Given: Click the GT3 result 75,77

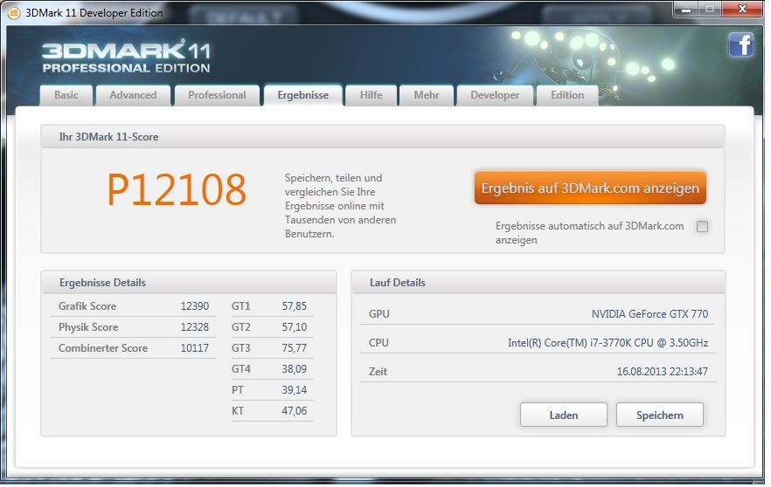Looking at the screenshot, I should tap(294, 348).
